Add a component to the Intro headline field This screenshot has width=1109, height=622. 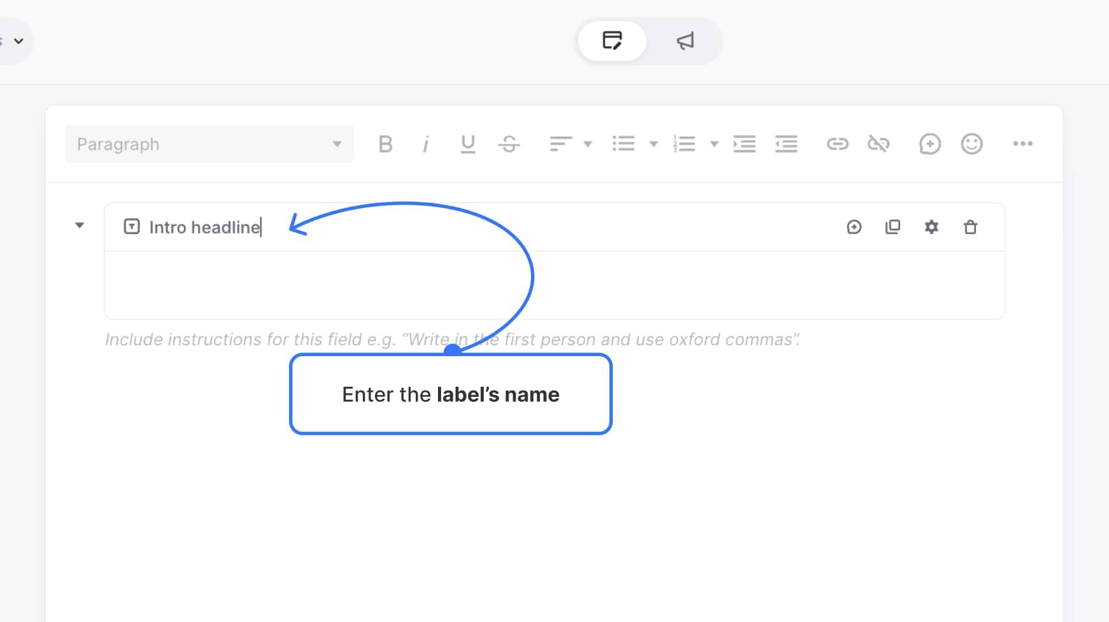coord(854,227)
